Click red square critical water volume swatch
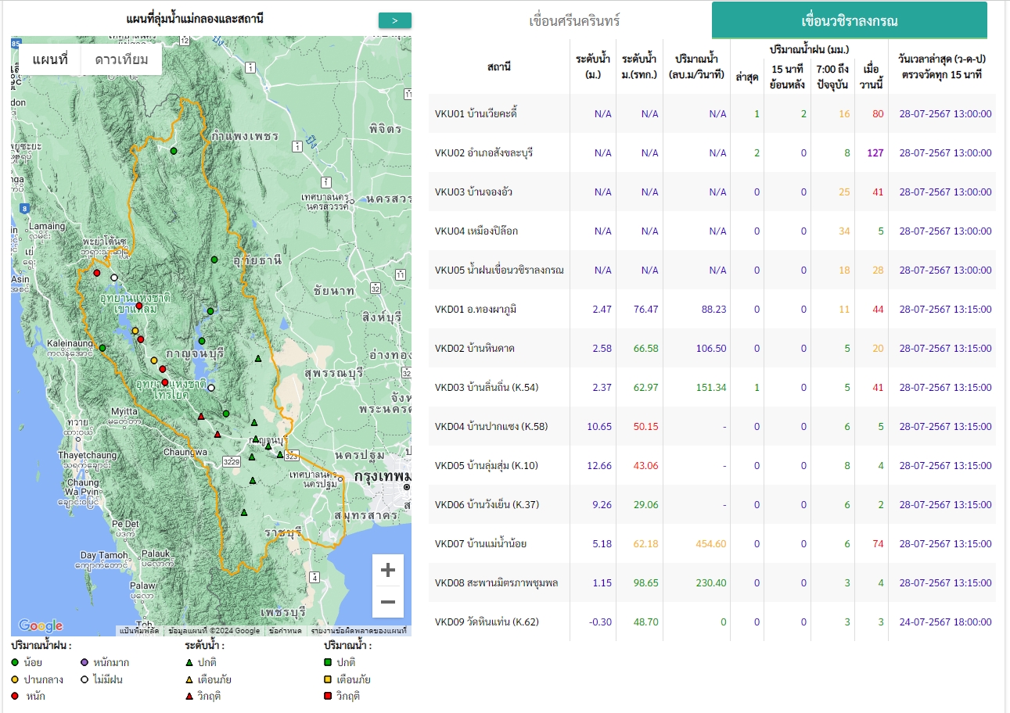1010x713 pixels. point(328,696)
